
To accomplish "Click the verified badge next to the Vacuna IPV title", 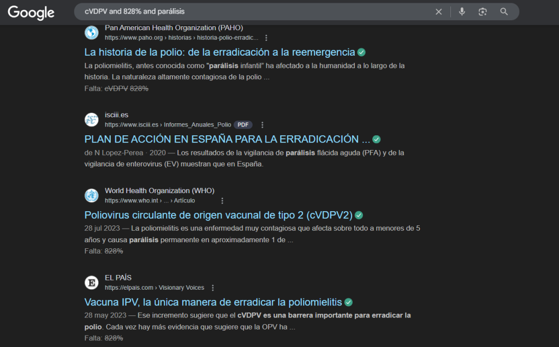I will pos(349,302).
